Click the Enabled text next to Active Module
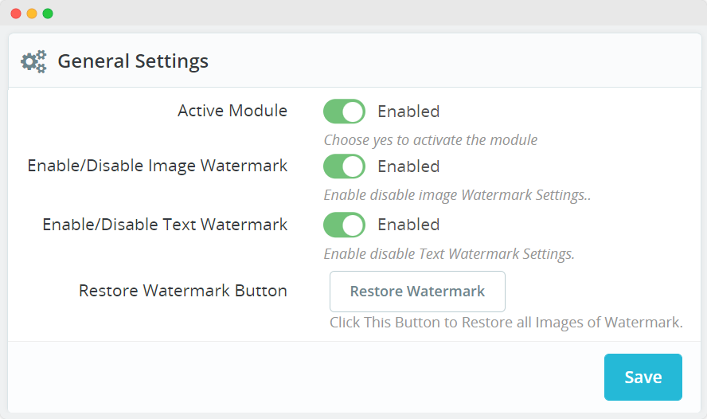 tap(408, 112)
